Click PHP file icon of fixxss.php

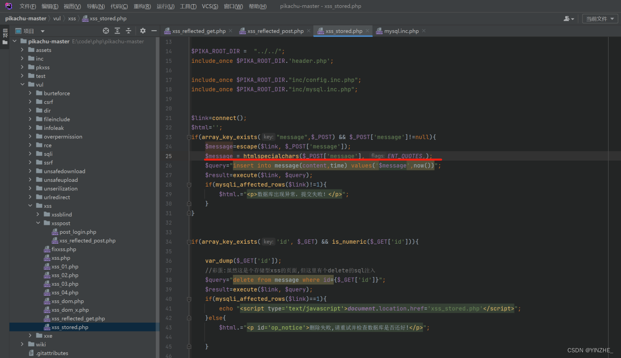pos(47,249)
